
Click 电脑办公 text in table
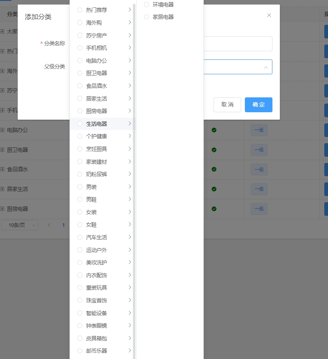click(17, 130)
